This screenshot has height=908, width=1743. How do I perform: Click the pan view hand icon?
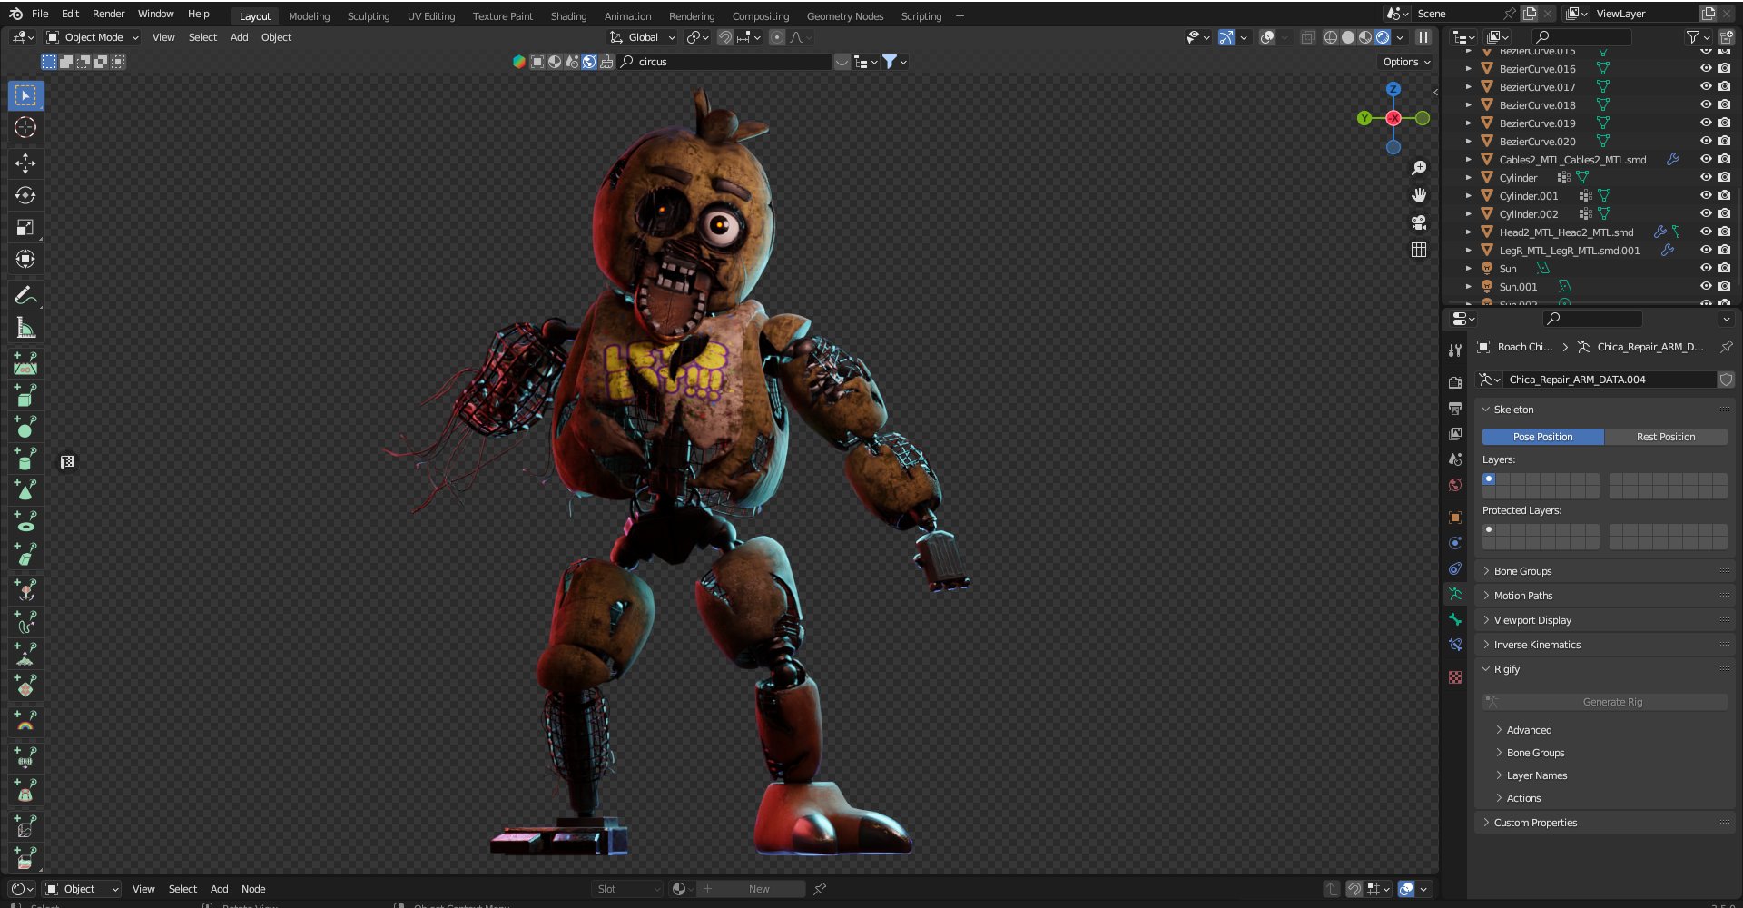(x=1419, y=195)
